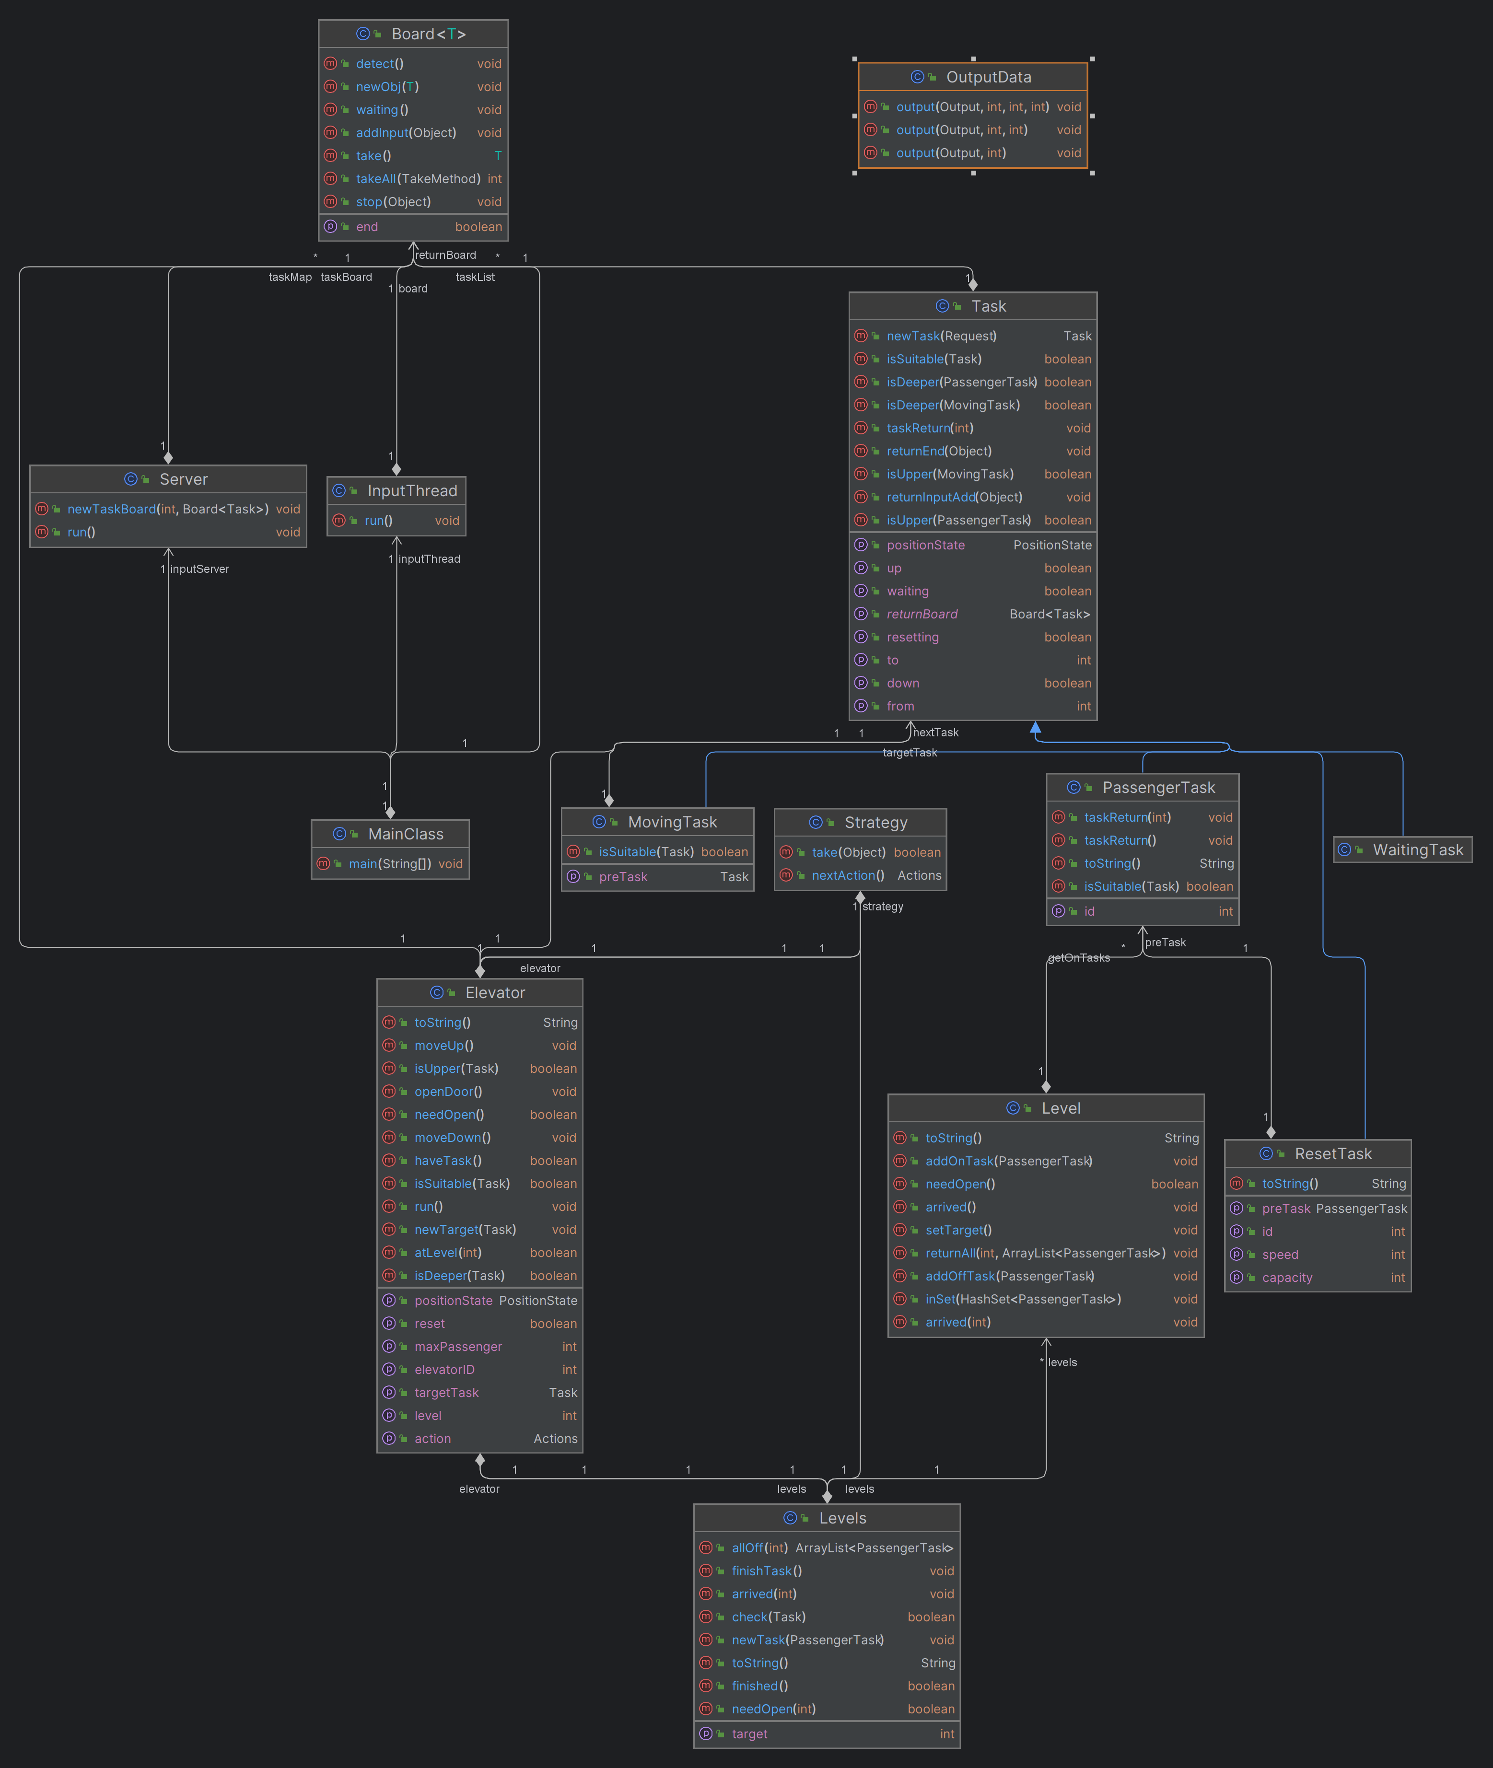Select the ResetTask class title
This screenshot has width=1493, height=1768.
(x=1333, y=1153)
